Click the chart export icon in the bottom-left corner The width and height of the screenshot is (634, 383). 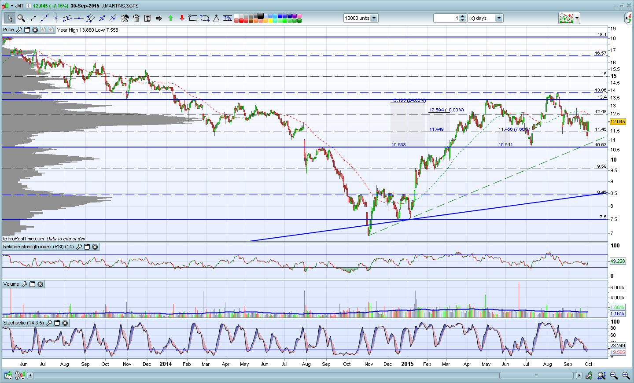point(8,376)
